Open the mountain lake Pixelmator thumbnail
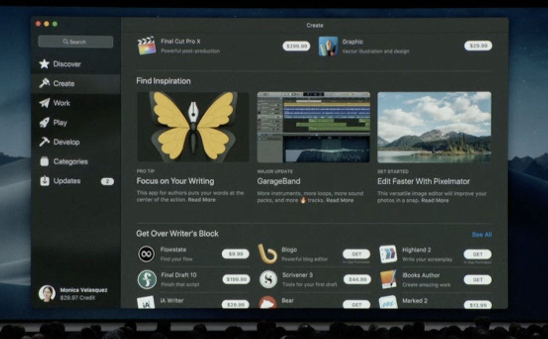Screen dimensions: 548x339 click(x=434, y=127)
